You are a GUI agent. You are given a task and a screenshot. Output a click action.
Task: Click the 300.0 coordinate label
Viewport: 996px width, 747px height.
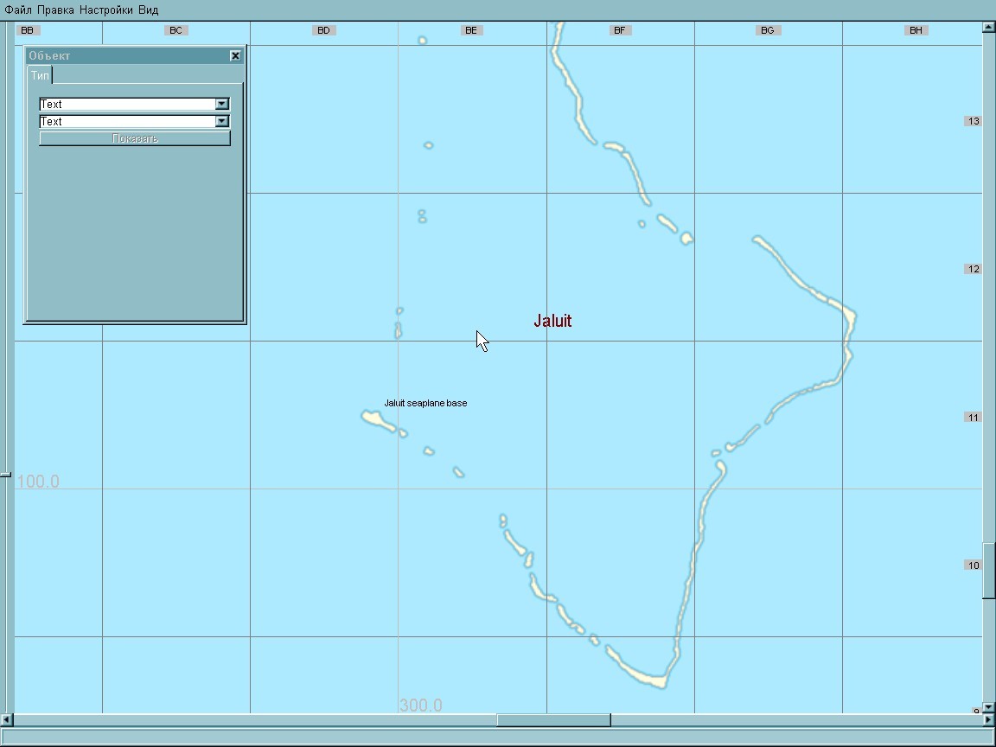click(x=420, y=705)
